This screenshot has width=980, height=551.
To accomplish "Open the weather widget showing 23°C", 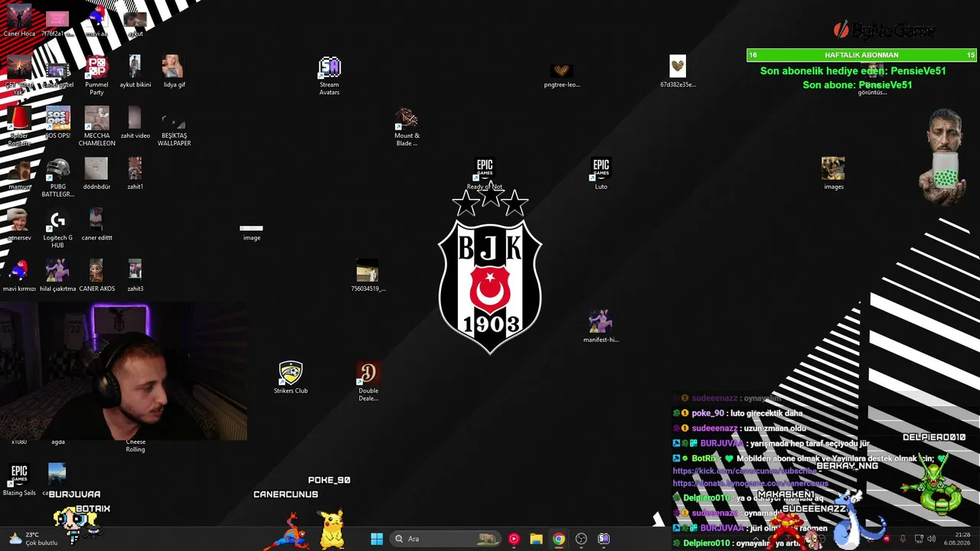I will (x=32, y=539).
